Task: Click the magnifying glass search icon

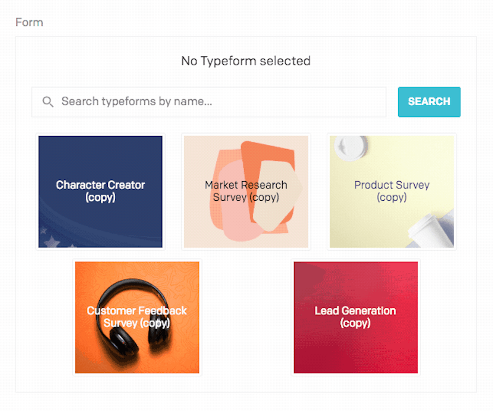Action: tap(48, 102)
